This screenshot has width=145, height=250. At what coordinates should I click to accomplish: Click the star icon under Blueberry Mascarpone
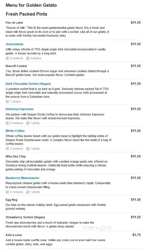point(7,192)
